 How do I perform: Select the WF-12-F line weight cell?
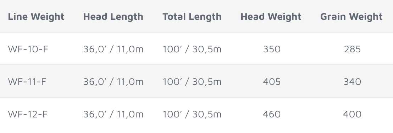coord(28,114)
